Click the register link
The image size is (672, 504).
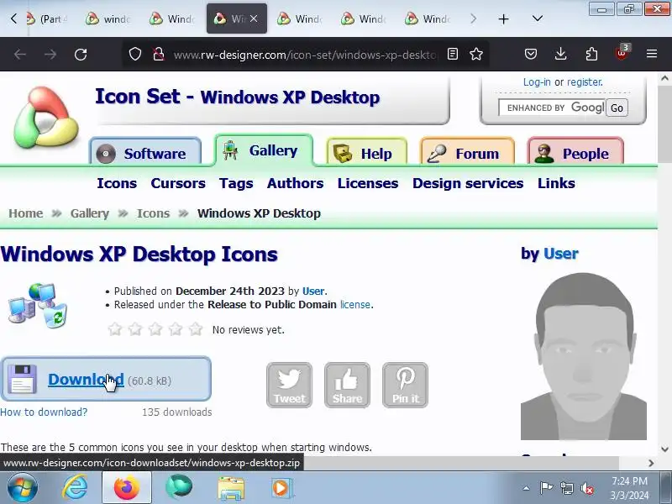tap(585, 81)
